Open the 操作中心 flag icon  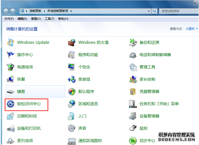[10, 55]
